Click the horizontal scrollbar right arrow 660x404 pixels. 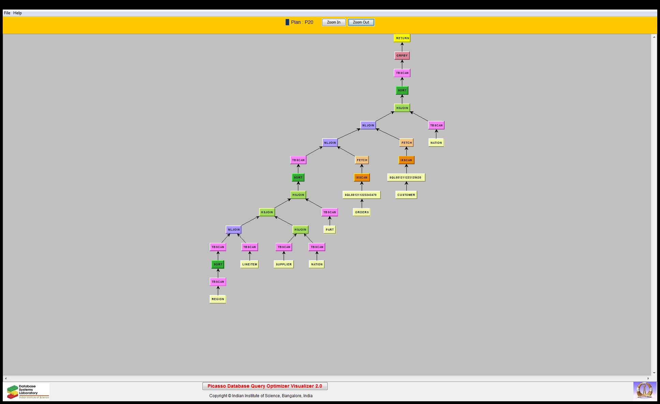[648, 378]
